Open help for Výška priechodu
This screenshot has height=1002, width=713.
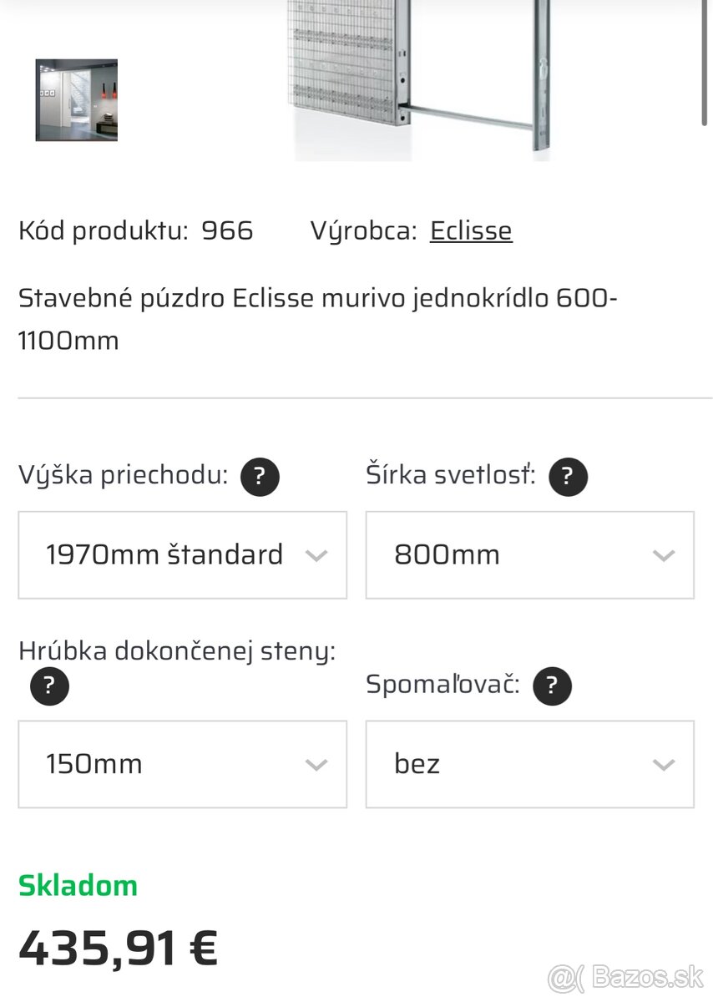pyautogui.click(x=260, y=476)
